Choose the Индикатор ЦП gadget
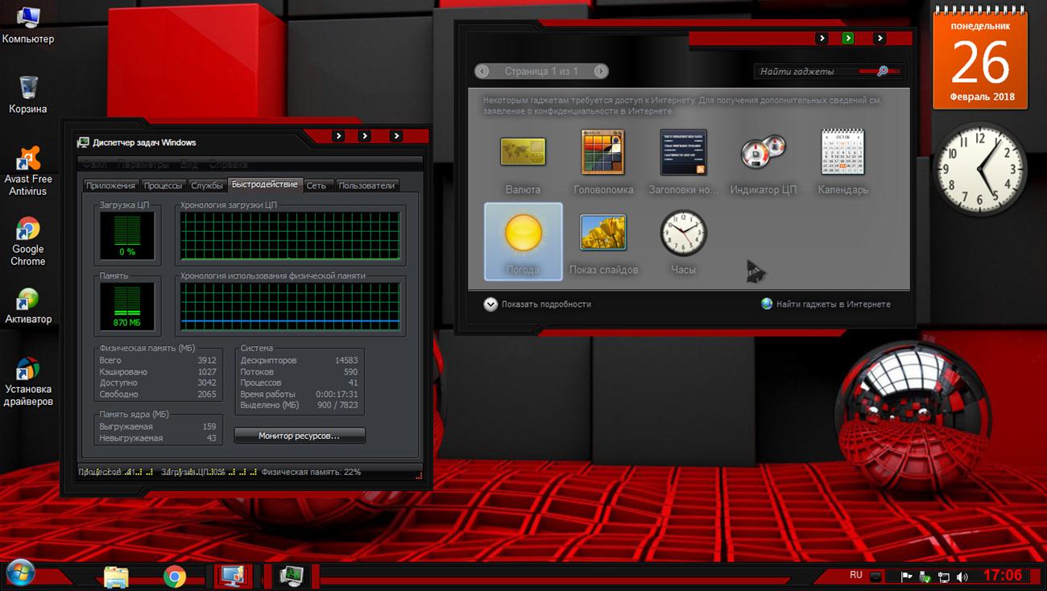The width and height of the screenshot is (1047, 591). click(763, 153)
